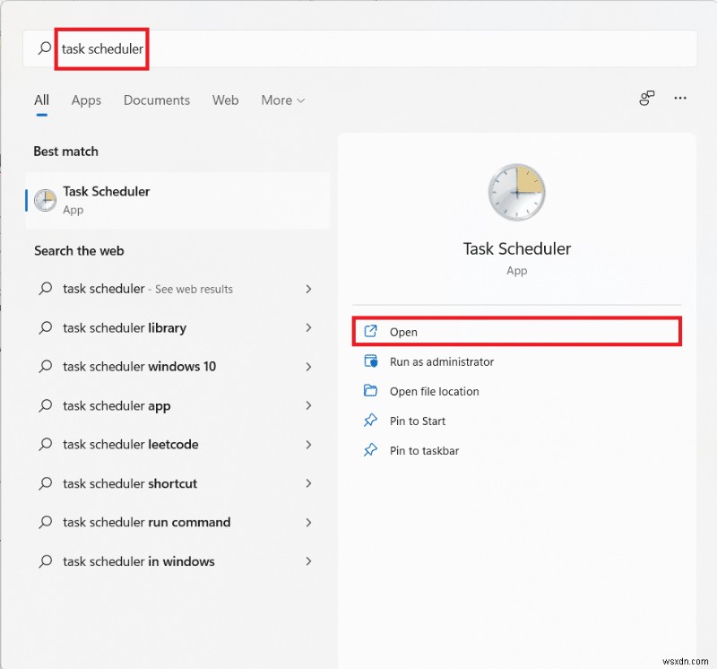Open the search filter options icon
Screen dimensions: 717x669
coord(646,99)
